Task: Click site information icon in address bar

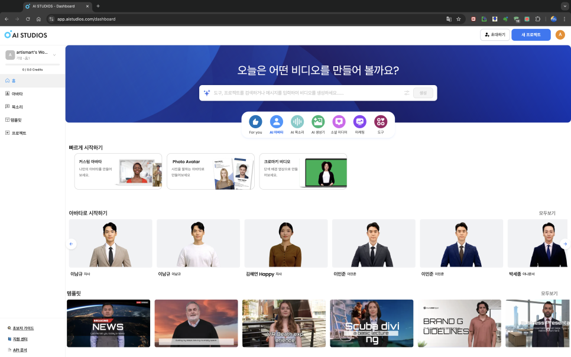Action: (x=51, y=19)
